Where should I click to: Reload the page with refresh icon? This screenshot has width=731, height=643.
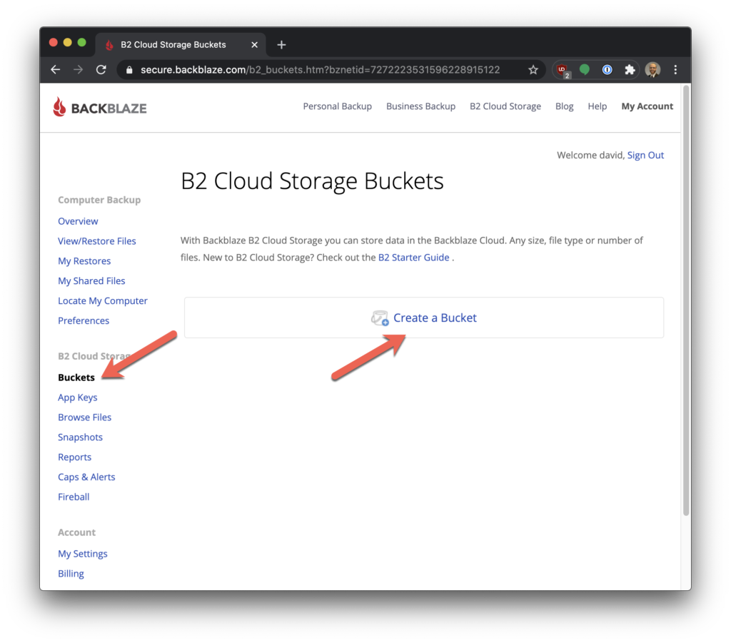point(101,69)
